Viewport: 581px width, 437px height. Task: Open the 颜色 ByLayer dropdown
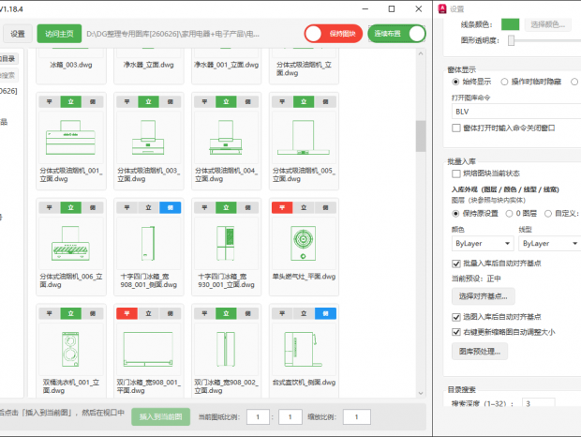[483, 244]
